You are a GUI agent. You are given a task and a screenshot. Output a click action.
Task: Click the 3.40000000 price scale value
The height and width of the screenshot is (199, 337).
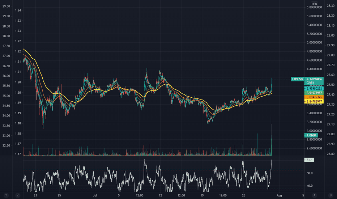314,113
